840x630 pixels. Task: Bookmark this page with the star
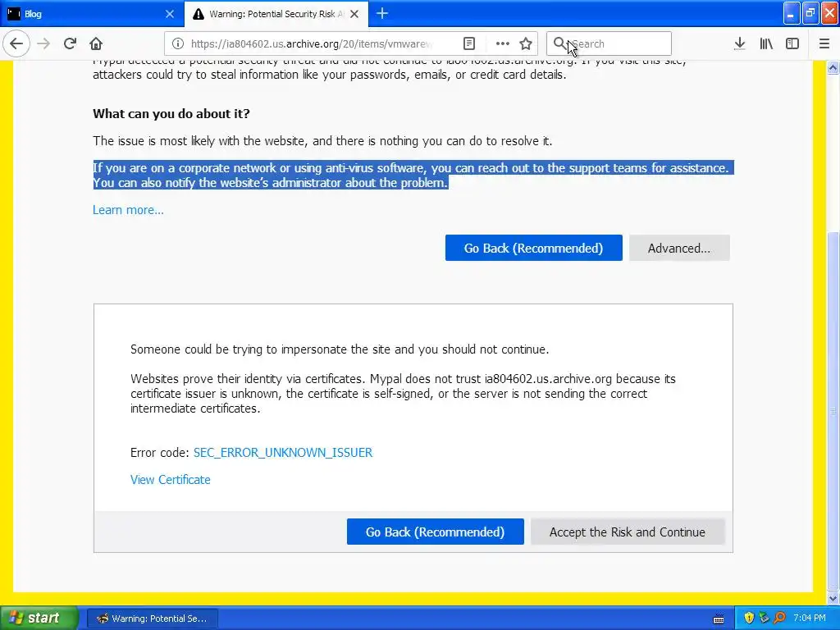pos(526,43)
